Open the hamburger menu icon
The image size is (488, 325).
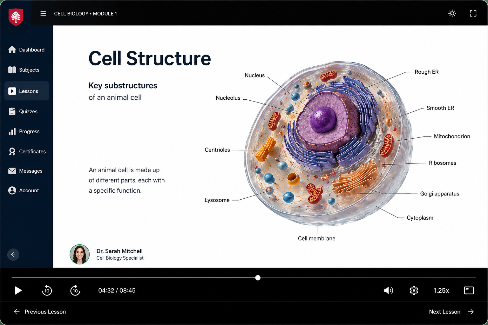[44, 14]
